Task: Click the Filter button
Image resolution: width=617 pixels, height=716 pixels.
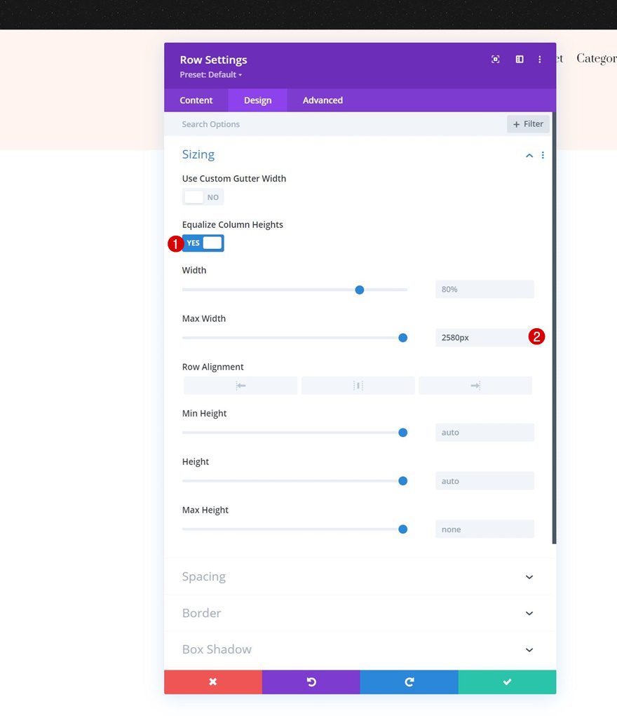Action: [528, 123]
